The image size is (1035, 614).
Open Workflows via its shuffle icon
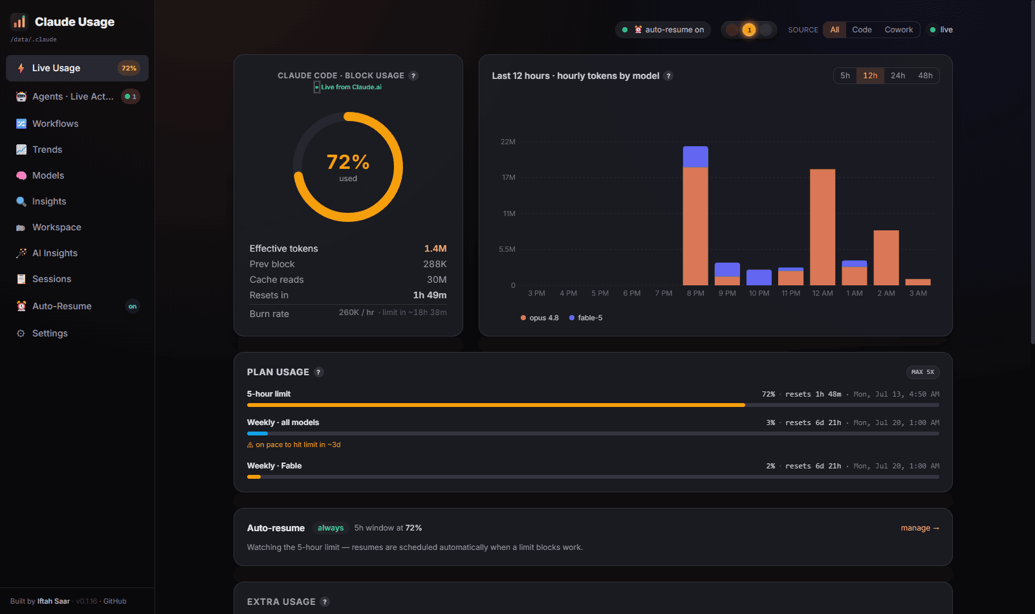pyautogui.click(x=21, y=124)
